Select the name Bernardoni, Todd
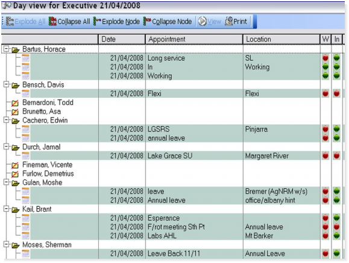This screenshot has height=263, width=349. click(x=48, y=103)
